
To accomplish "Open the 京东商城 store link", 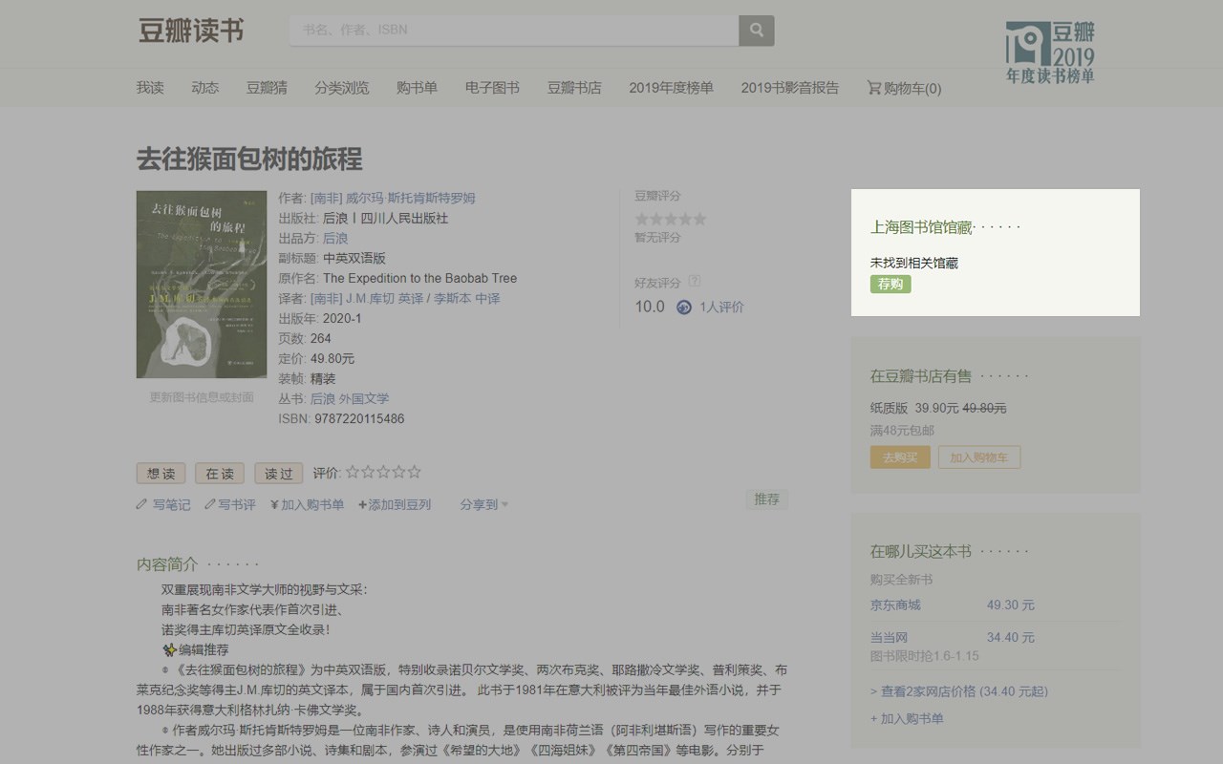I will coord(895,605).
